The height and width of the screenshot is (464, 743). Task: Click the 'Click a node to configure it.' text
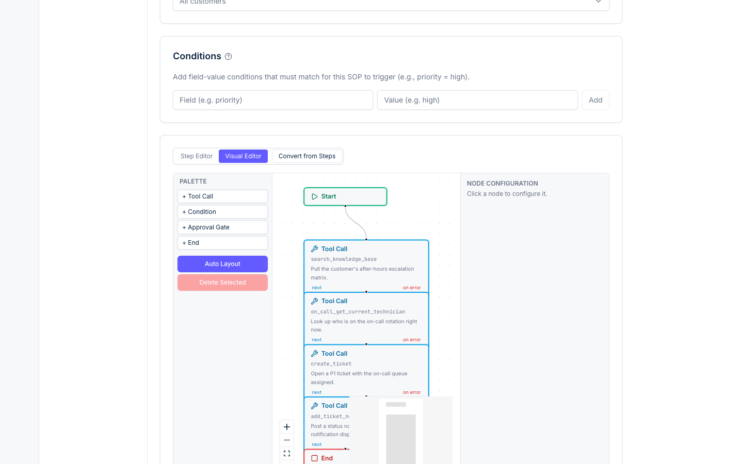click(507, 194)
